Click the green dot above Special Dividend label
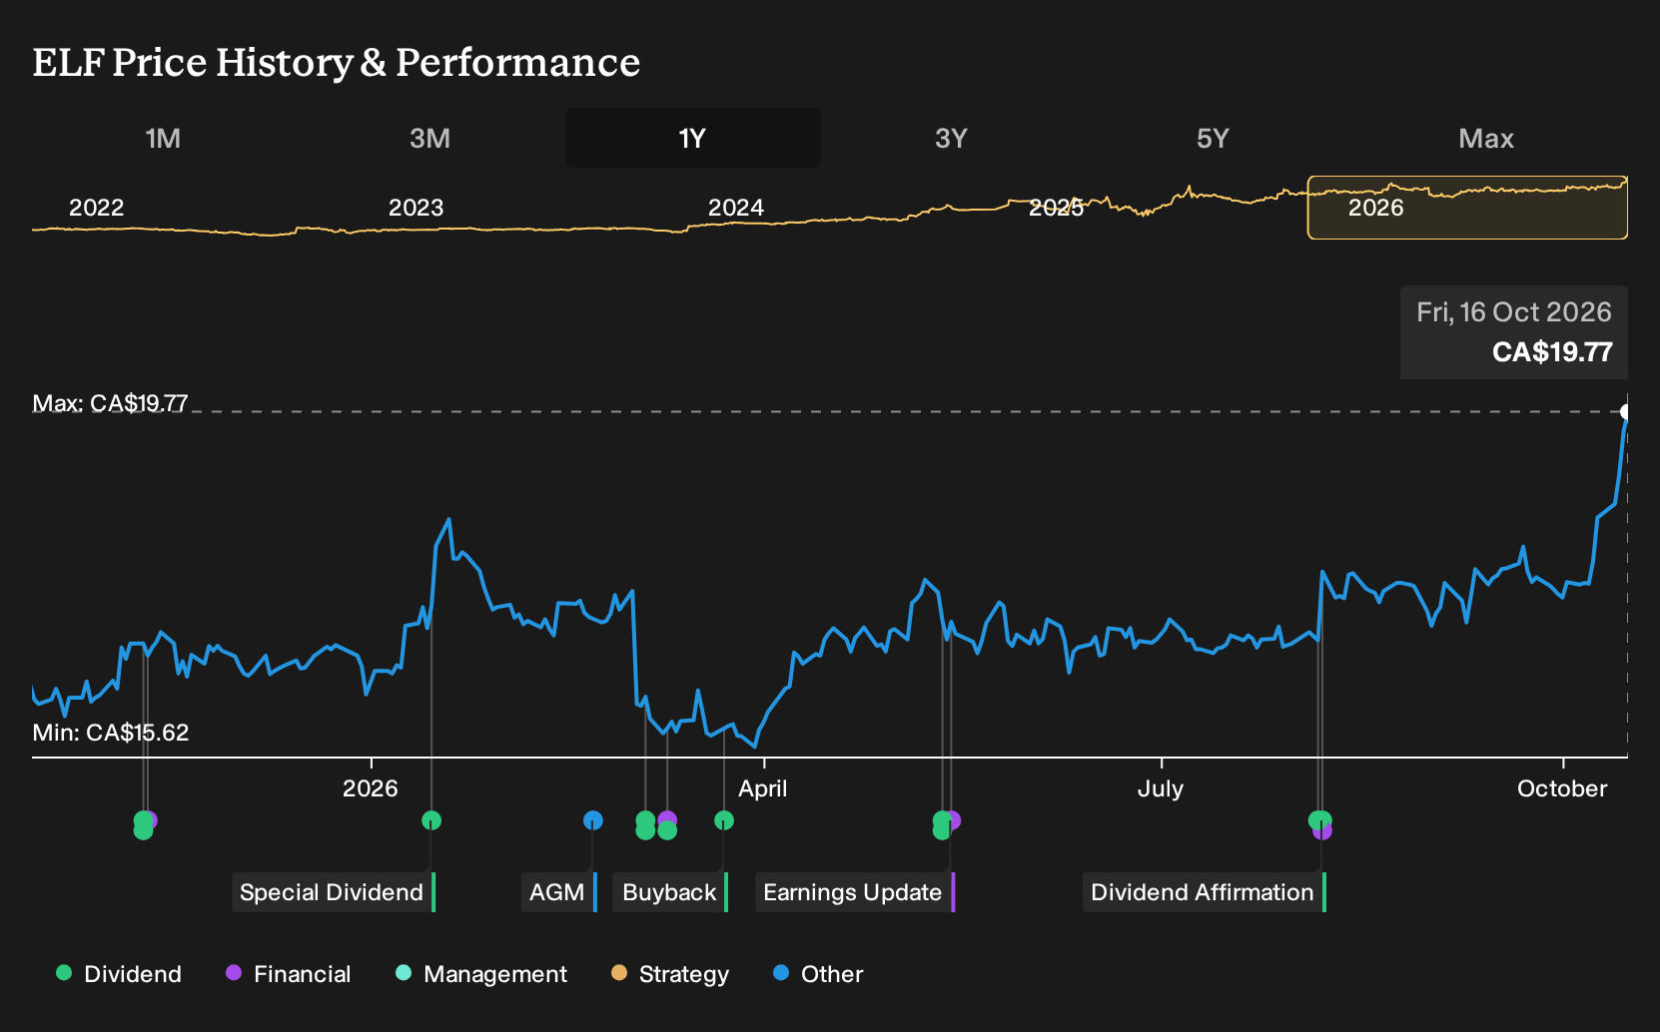Viewport: 1660px width, 1032px height. click(x=431, y=820)
